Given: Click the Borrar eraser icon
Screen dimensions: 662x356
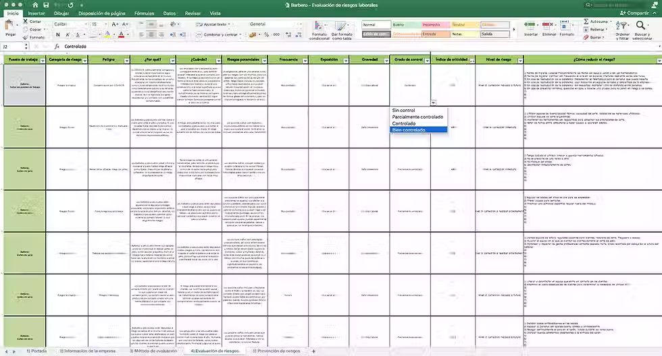Looking at the screenshot, I should tap(586, 38).
